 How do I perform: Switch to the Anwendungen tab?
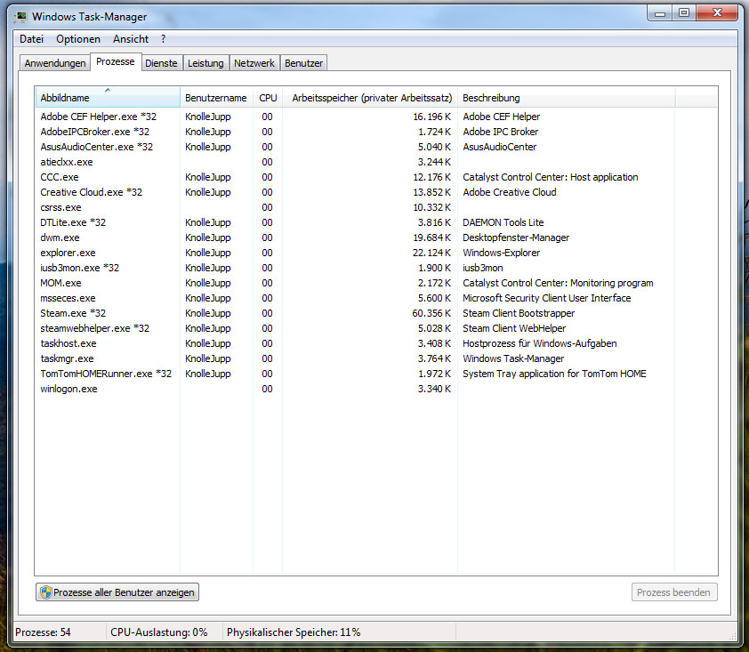55,63
